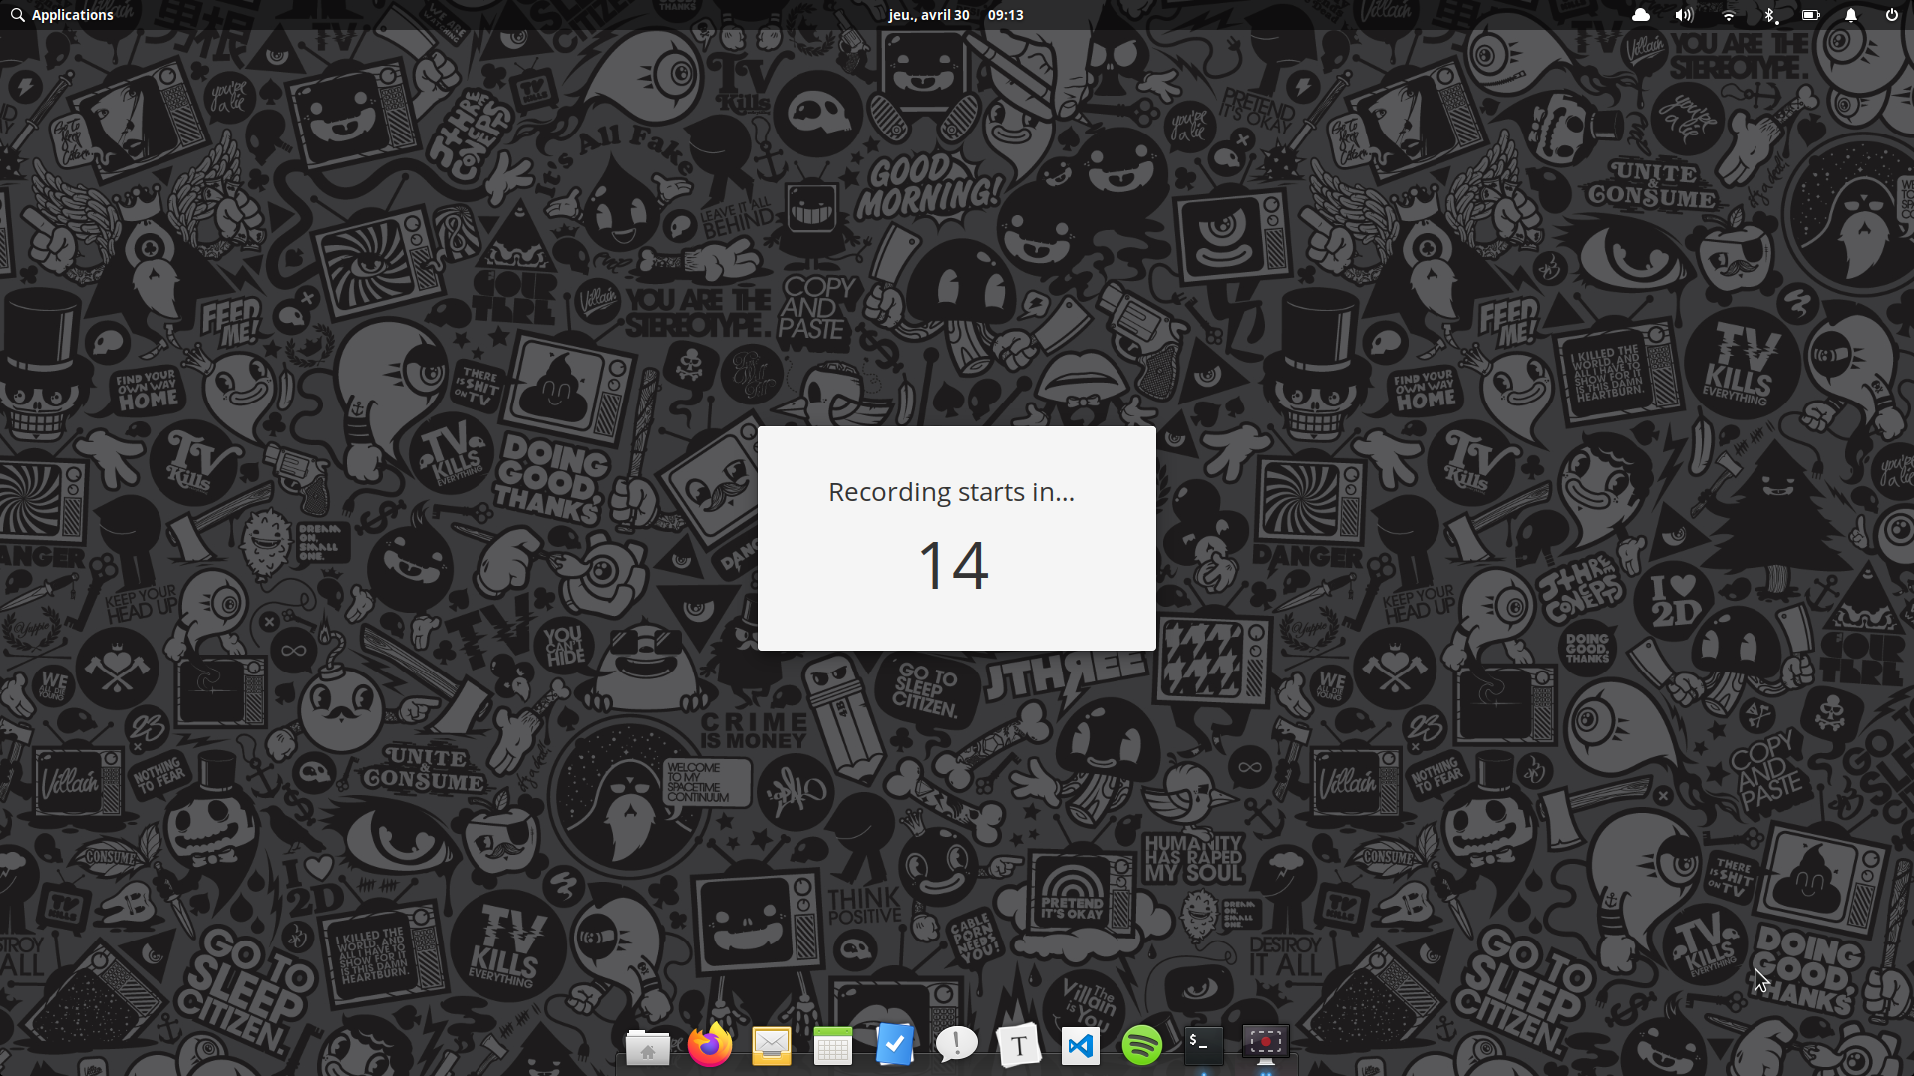
Task: Open the notifications bell indicator
Action: [x=1850, y=15]
